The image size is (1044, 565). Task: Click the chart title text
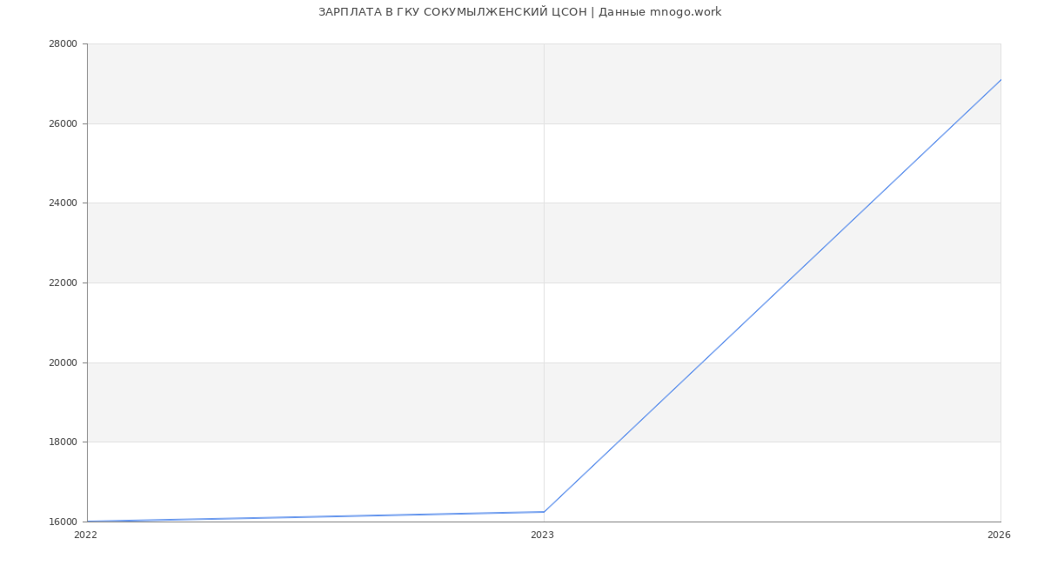pos(519,12)
